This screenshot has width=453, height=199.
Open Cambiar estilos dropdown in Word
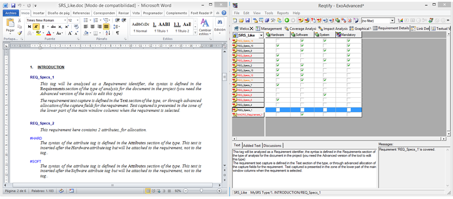[205, 27]
